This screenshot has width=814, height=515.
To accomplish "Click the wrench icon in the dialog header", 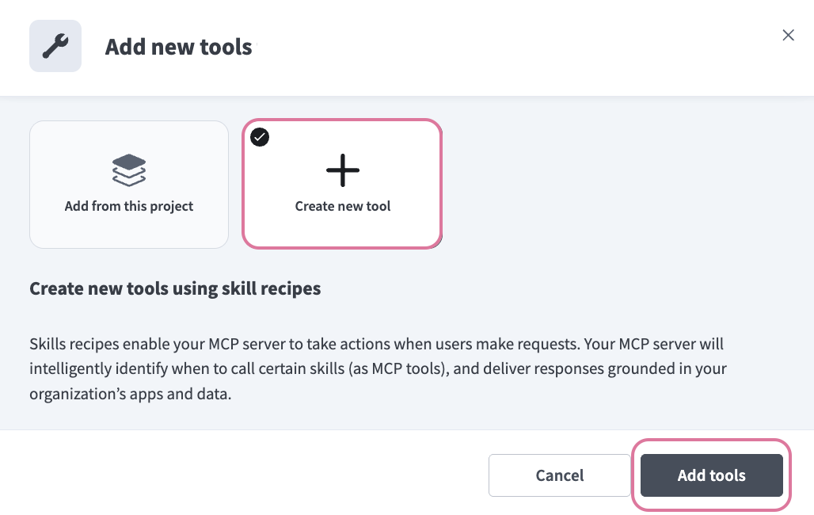I will coord(55,45).
